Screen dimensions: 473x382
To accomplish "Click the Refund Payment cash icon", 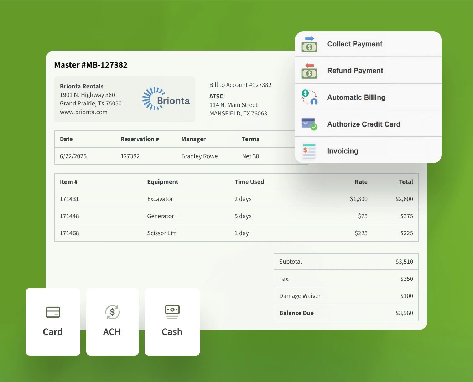I will point(309,71).
